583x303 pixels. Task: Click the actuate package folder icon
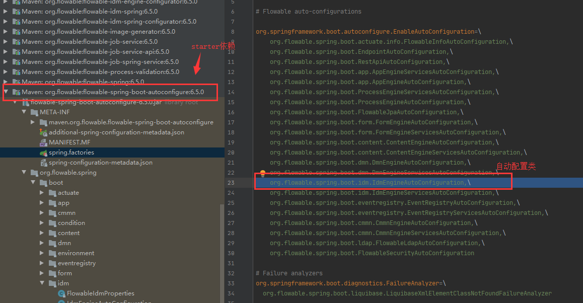[52, 193]
